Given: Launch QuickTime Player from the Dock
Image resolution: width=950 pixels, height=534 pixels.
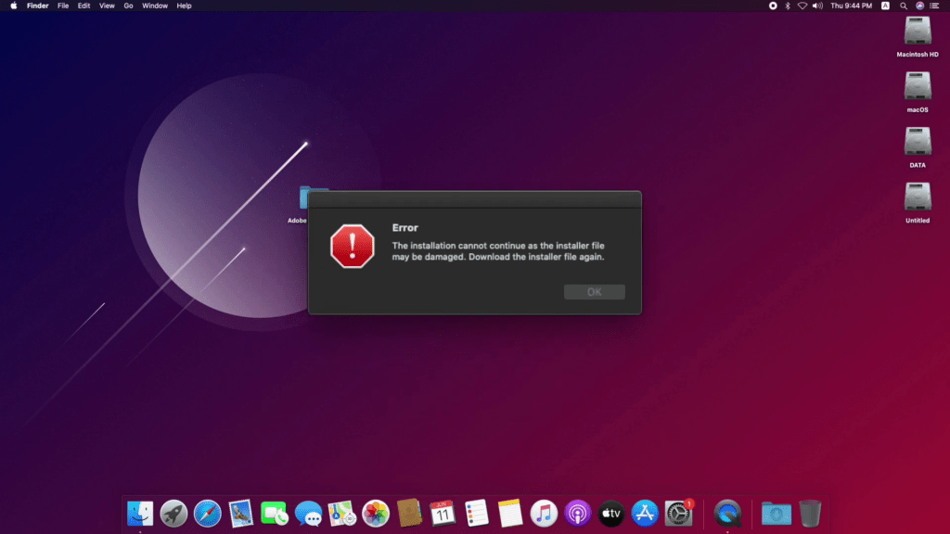Looking at the screenshot, I should tap(727, 512).
